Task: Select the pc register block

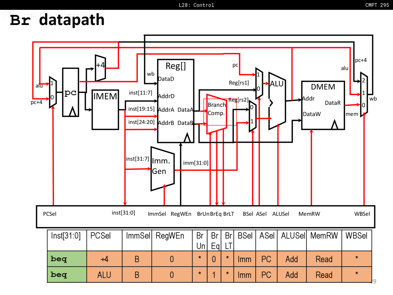Action: (70, 92)
